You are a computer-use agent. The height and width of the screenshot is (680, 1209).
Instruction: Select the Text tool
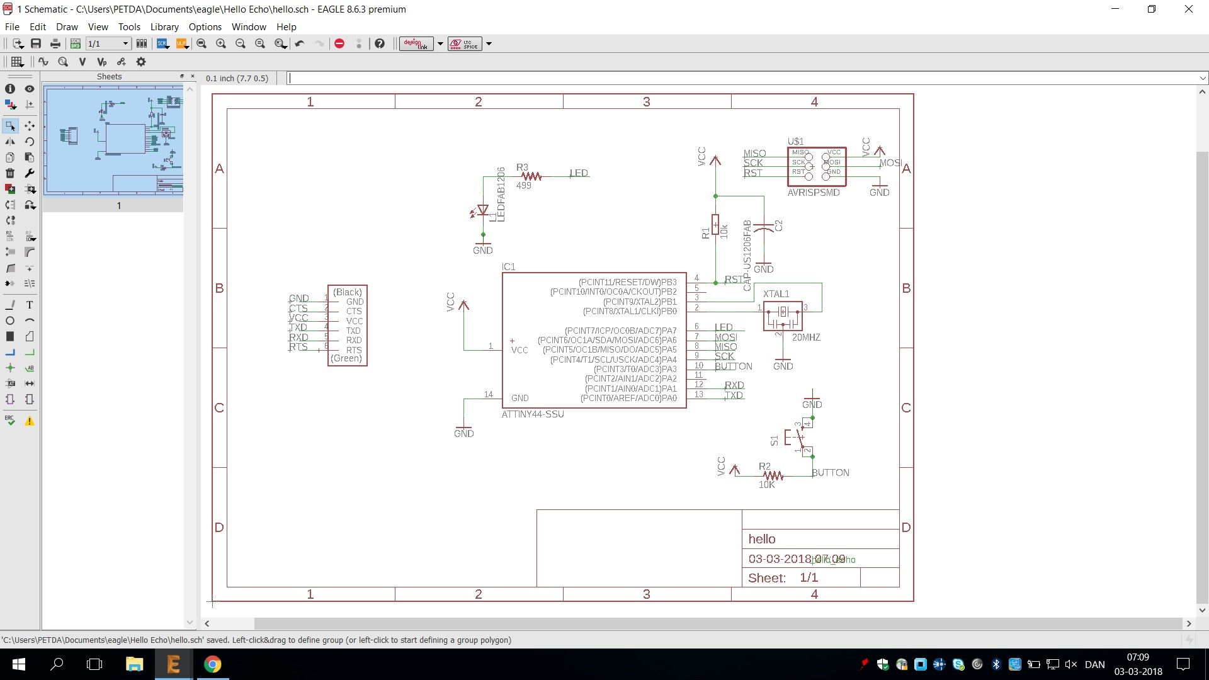click(x=29, y=305)
